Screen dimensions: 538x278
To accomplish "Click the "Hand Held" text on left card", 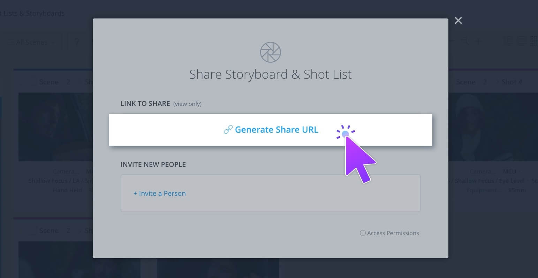I will (x=67, y=190).
